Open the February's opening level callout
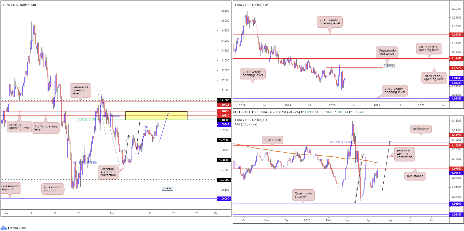Screen dimensions: 464x231 (x=80, y=90)
